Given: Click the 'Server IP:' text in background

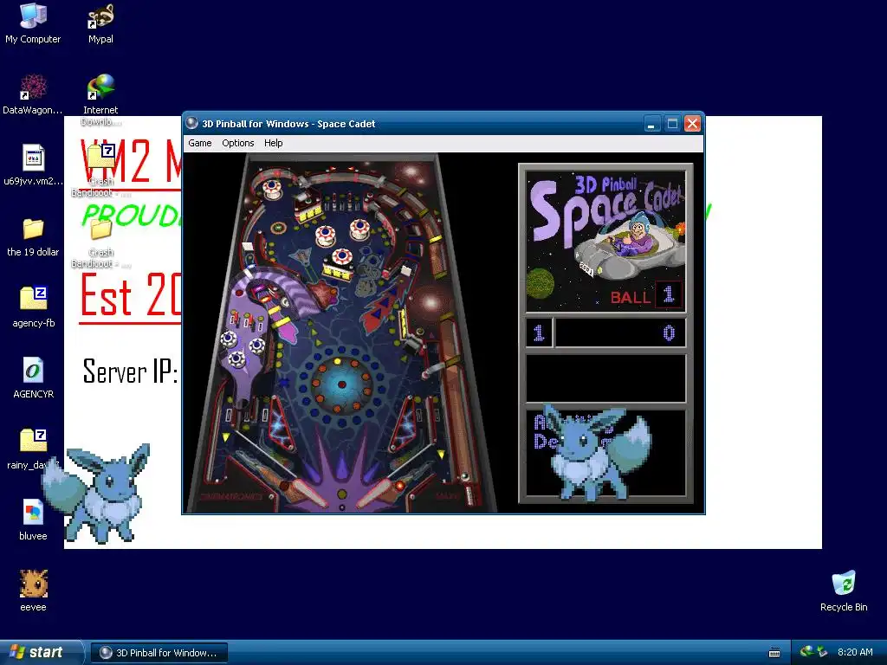Looking at the screenshot, I should (130, 372).
